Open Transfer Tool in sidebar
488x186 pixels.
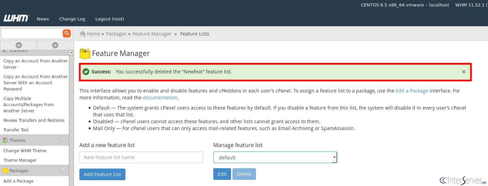tap(16, 130)
